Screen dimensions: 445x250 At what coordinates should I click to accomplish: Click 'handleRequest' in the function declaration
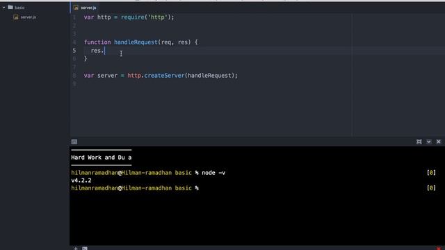pos(136,42)
